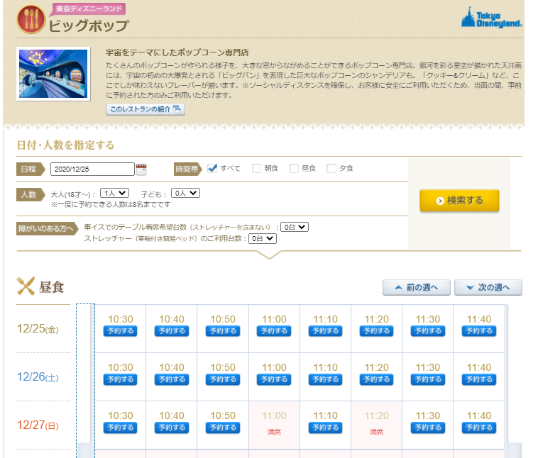This screenshot has width=538, height=458.
Task: Reserve 11:20 on 12/25
Action: click(376, 331)
